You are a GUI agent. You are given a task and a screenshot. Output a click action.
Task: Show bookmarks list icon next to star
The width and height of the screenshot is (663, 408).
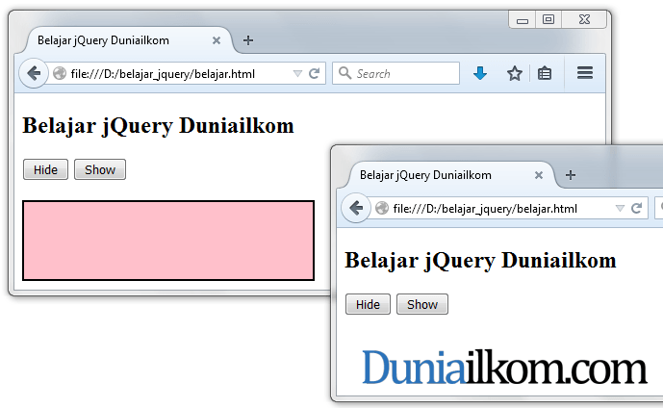tap(545, 73)
